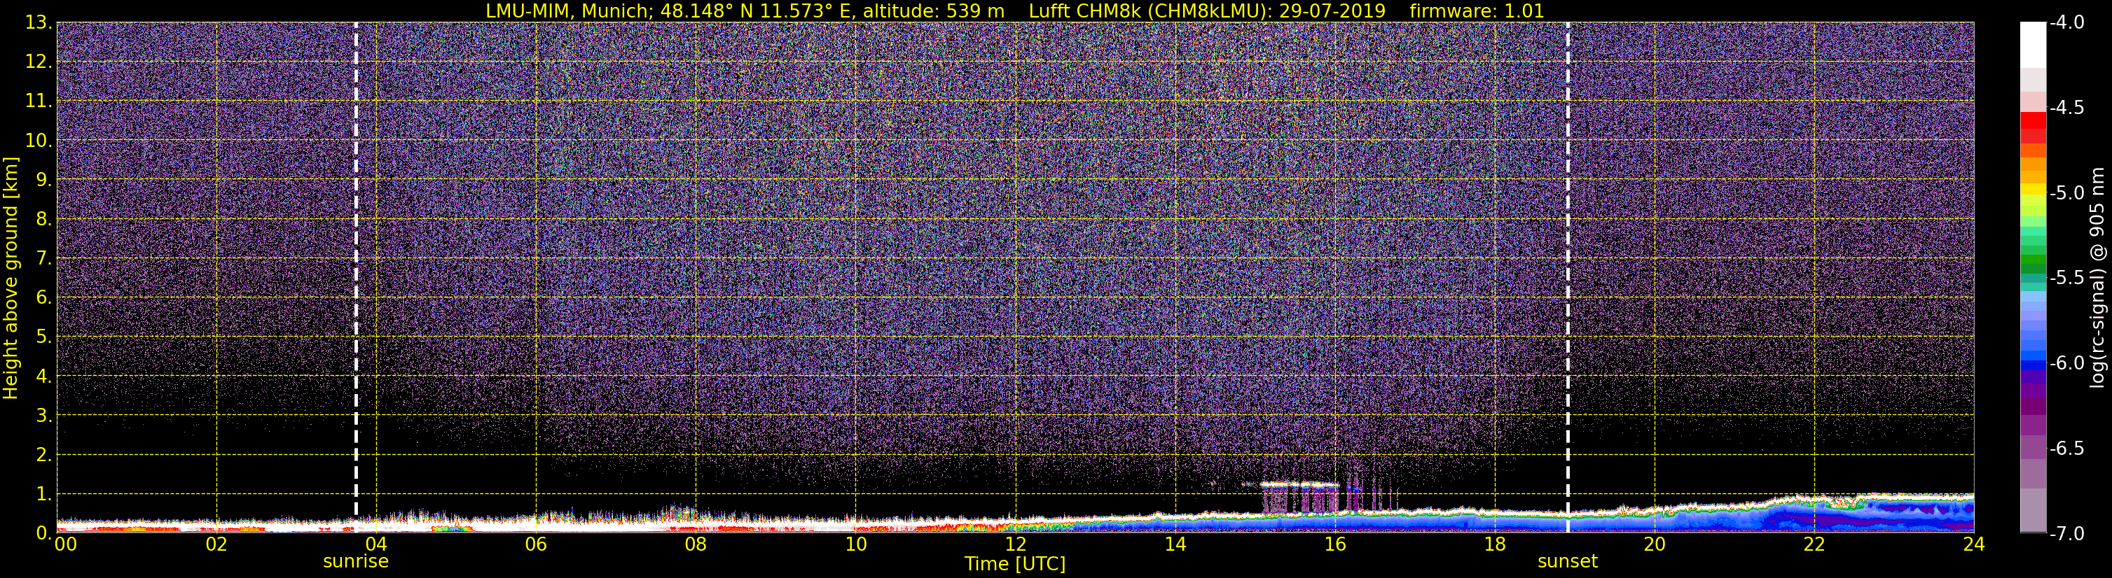Viewport: 2112px width, 578px height.
Task: Click the "12" tick on the time axis
Action: tap(1016, 544)
